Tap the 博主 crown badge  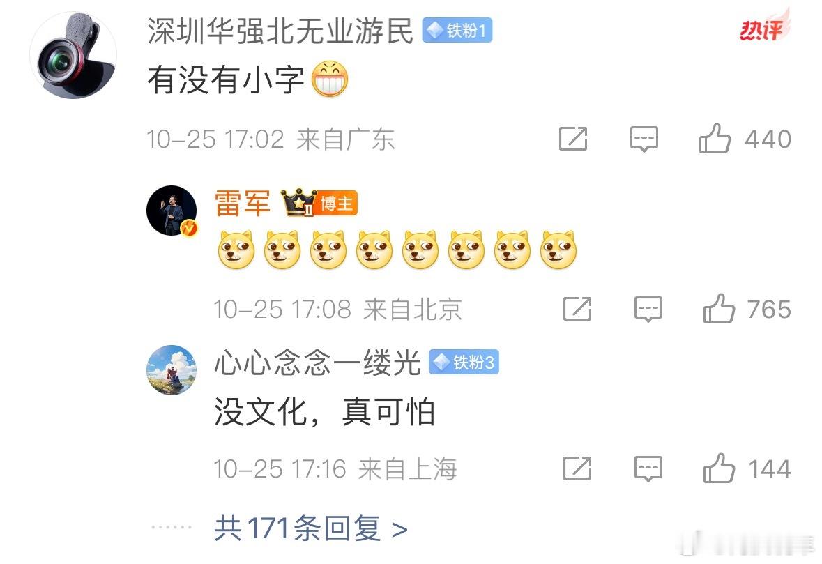[x=320, y=202]
